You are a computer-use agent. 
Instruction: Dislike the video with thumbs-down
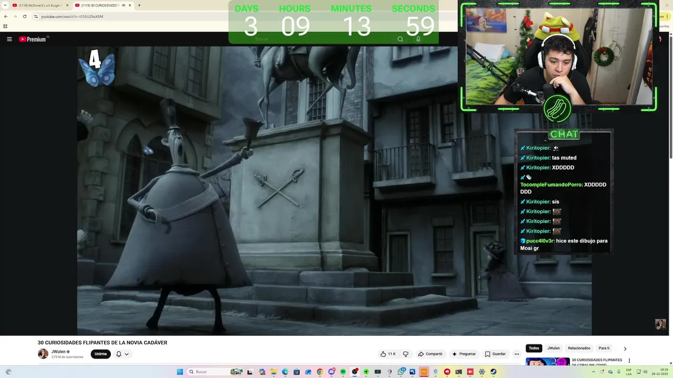tap(405, 354)
